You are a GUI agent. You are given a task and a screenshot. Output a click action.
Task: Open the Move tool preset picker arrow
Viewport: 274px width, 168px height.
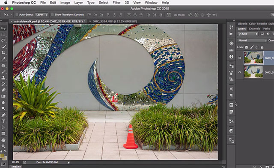(x=11, y=15)
